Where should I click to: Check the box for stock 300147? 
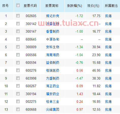click(18, 31)
